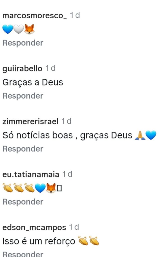162x257 pixels.
Task: Open zimmererisrael profile
Action: tap(30, 121)
